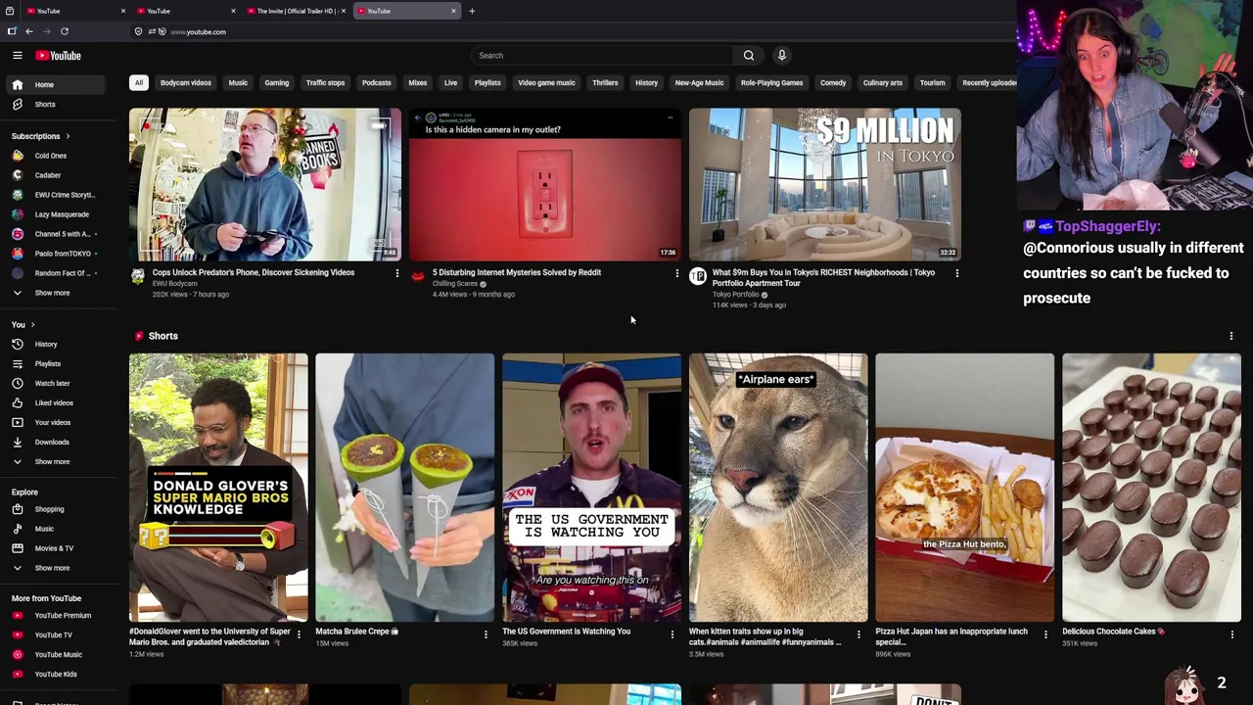Viewport: 1253px width, 705px height.
Task: Select the Traffic stops chip
Action: coord(325,83)
